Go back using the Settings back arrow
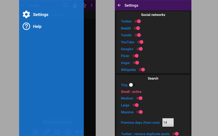The height and width of the screenshot is (136, 218). coord(119,5)
